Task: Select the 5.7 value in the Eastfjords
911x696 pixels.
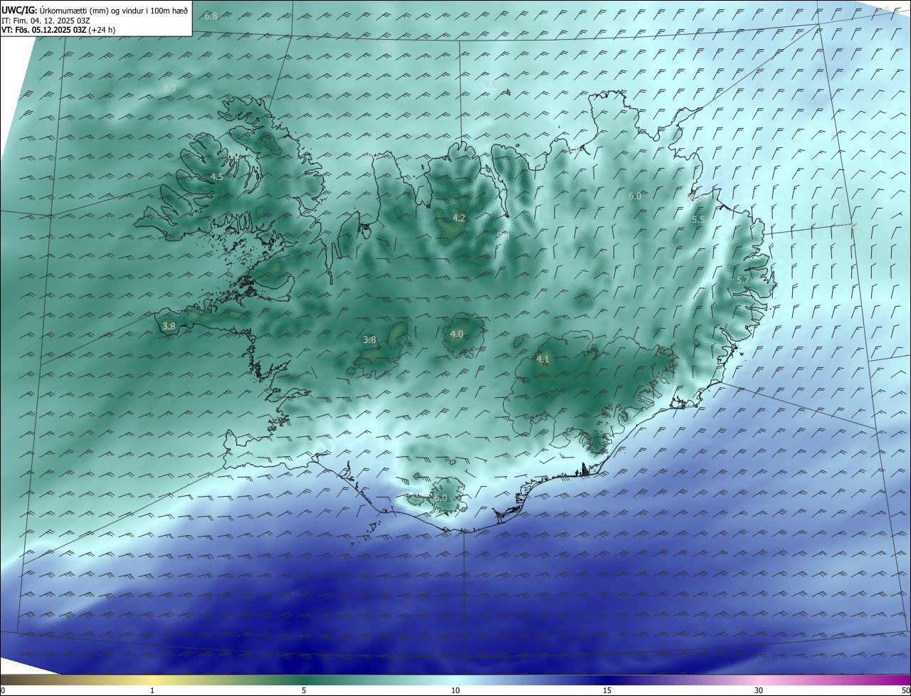Action: click(742, 280)
